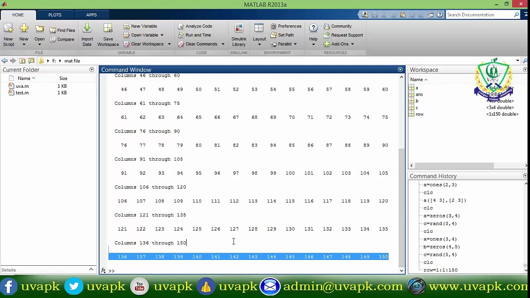Expand the address bar path dropdown
Viewport: 530px width, 298px height.
(x=518, y=61)
